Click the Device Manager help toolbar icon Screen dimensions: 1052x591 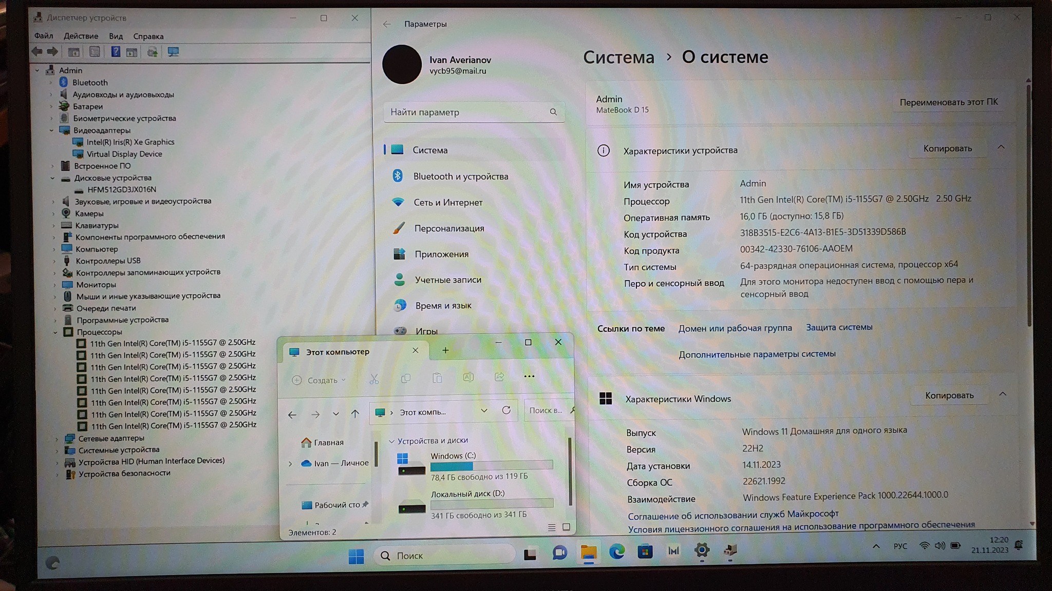[x=116, y=52]
